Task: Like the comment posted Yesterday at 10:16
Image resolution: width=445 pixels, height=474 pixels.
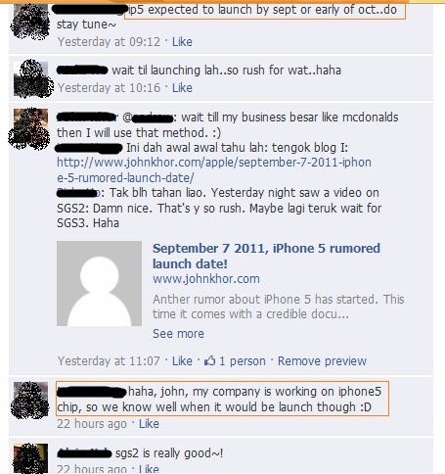Action: 182,88
